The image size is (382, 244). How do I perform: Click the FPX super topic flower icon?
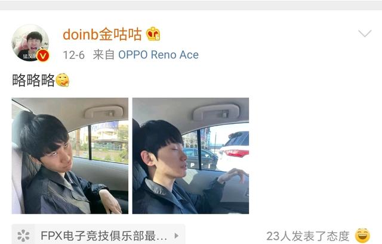[23, 235]
